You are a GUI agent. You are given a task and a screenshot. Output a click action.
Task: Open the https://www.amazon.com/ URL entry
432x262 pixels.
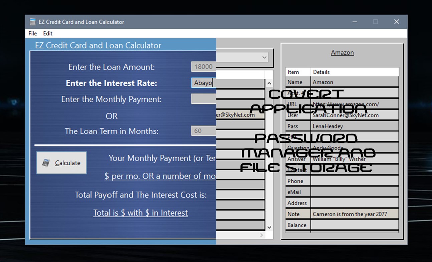[355, 104]
